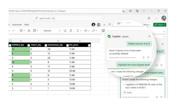Click the first collaborator avatar
175x105 pixels.
[x=93, y=25]
